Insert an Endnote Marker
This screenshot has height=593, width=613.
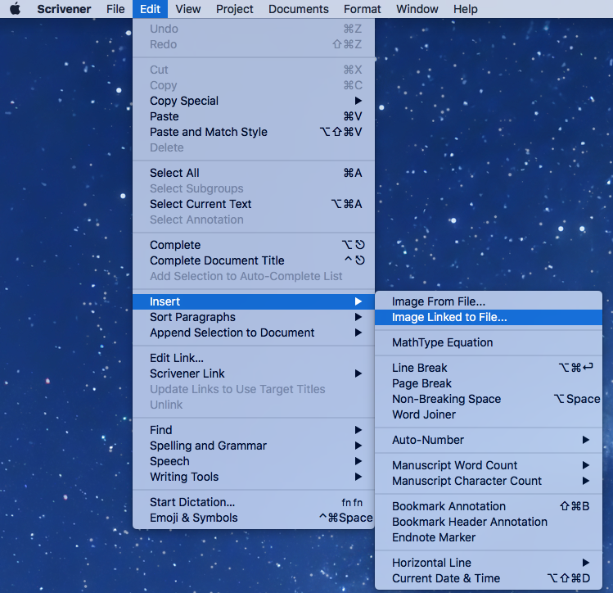(x=489, y=537)
